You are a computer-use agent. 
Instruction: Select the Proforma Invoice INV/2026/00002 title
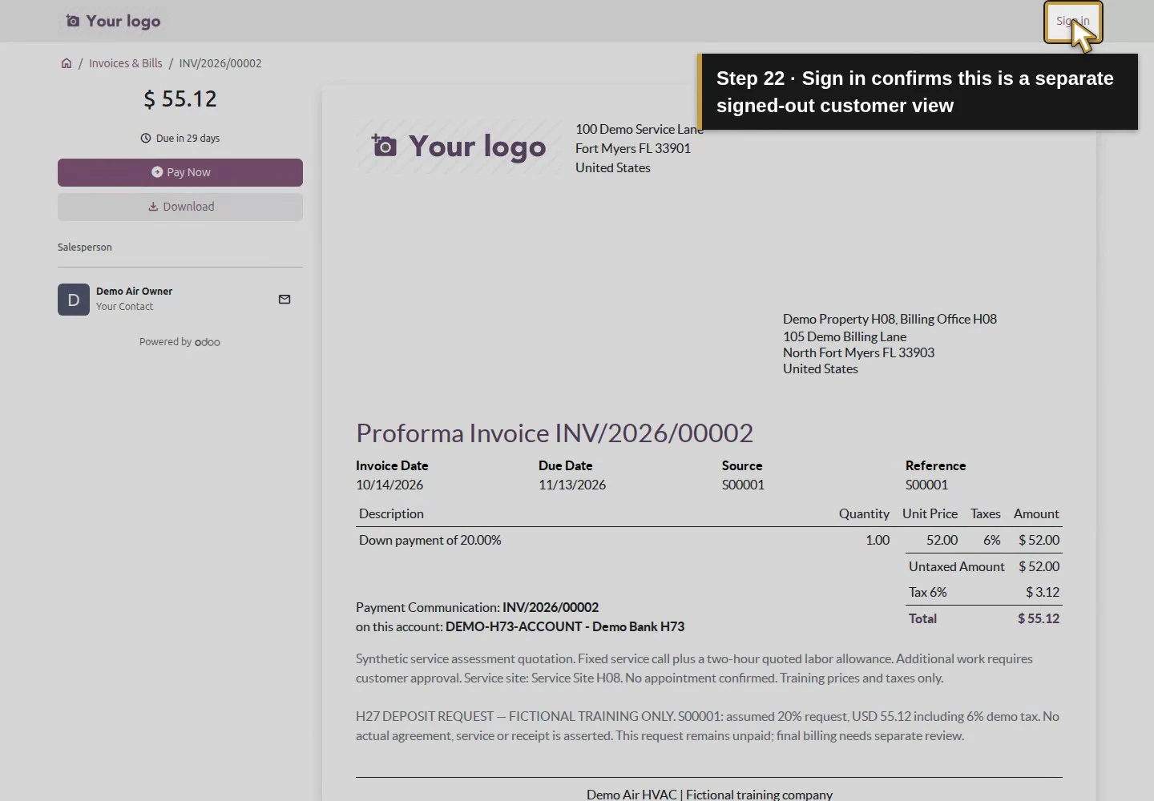[x=555, y=433]
